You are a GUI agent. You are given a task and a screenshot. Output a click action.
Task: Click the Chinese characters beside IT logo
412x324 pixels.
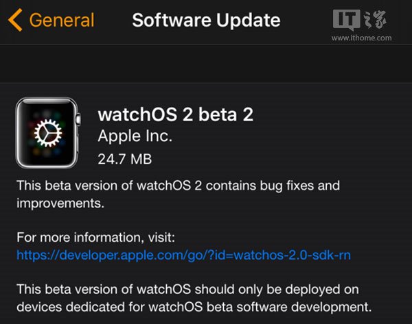[376, 20]
